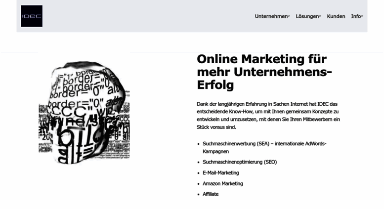Expand the arrow next to Lösungen
384x209 pixels.
click(x=320, y=17)
